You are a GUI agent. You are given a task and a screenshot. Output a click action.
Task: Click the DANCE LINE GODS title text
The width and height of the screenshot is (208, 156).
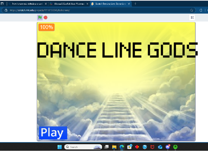pos(117,50)
